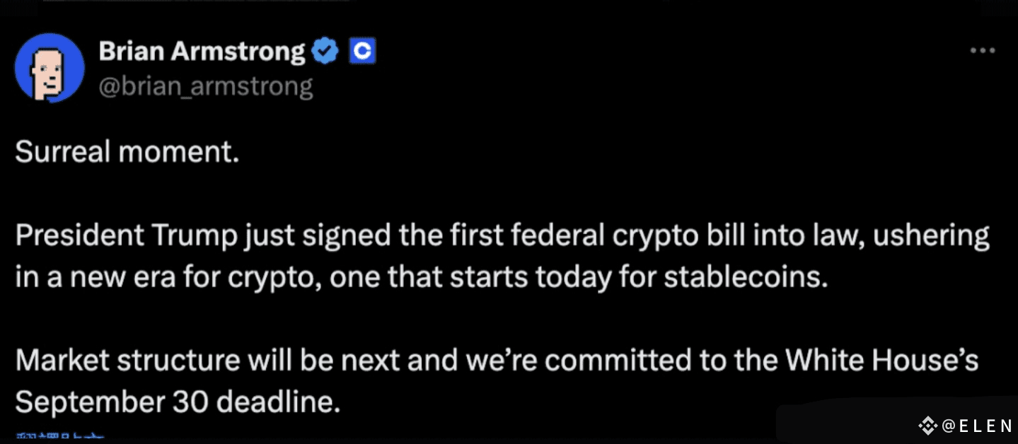Click the @ELEN watermark text
The width and height of the screenshot is (1018, 444).
(x=977, y=426)
